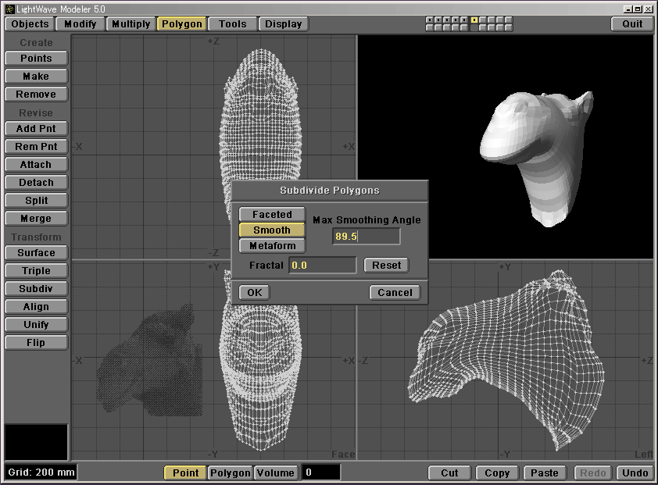Switch to the Display tab
This screenshot has height=485, width=658.
coord(284,23)
